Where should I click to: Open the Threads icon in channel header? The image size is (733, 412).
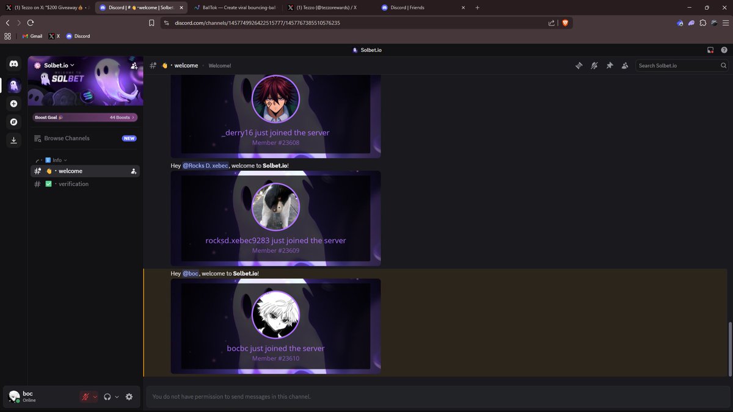coord(578,65)
